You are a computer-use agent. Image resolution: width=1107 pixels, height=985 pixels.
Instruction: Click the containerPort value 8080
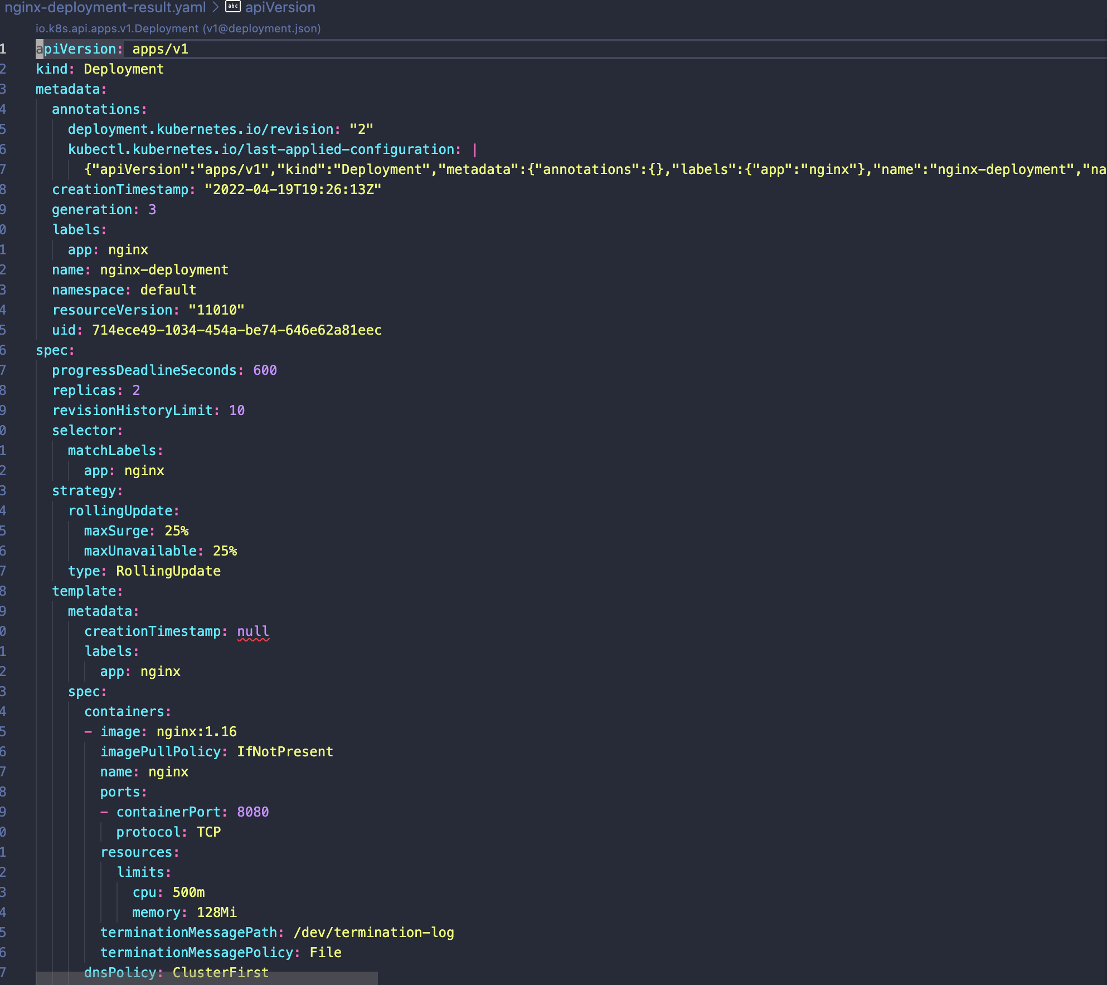point(253,812)
